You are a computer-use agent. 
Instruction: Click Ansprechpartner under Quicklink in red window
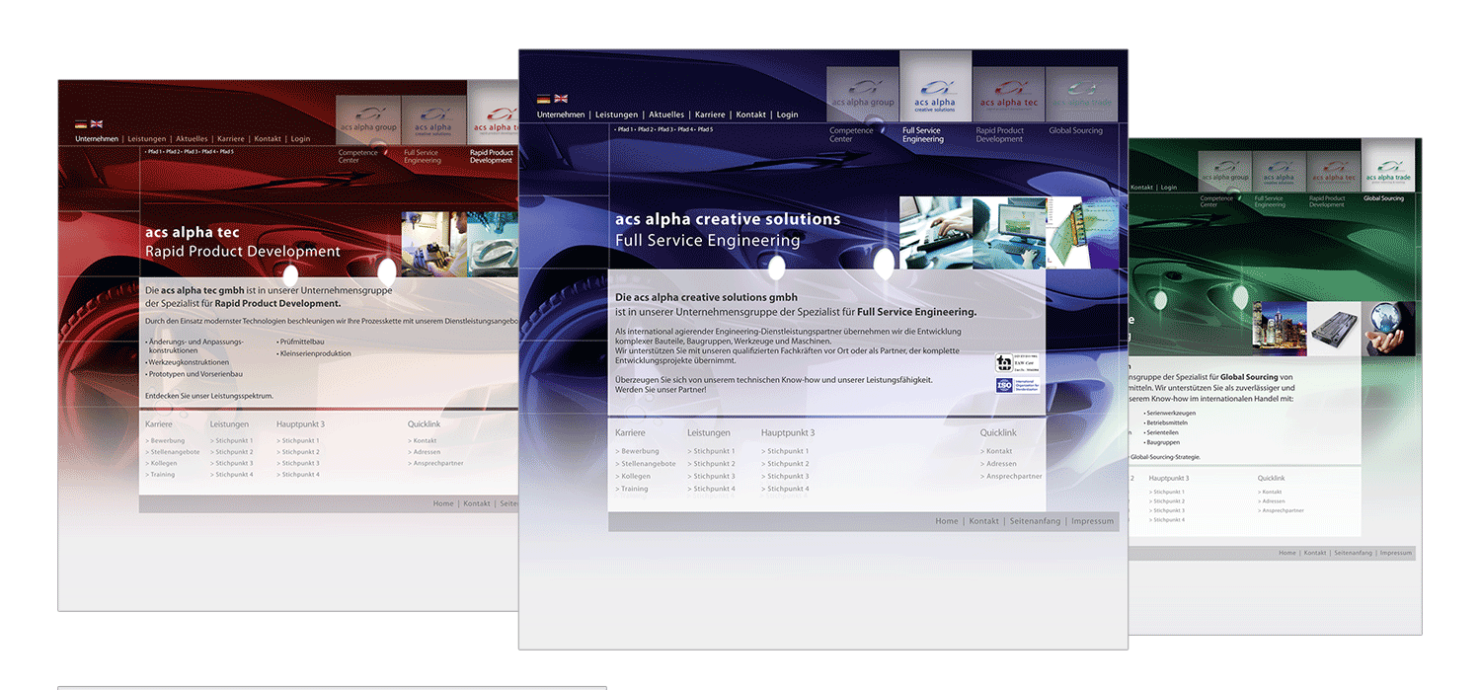[435, 463]
